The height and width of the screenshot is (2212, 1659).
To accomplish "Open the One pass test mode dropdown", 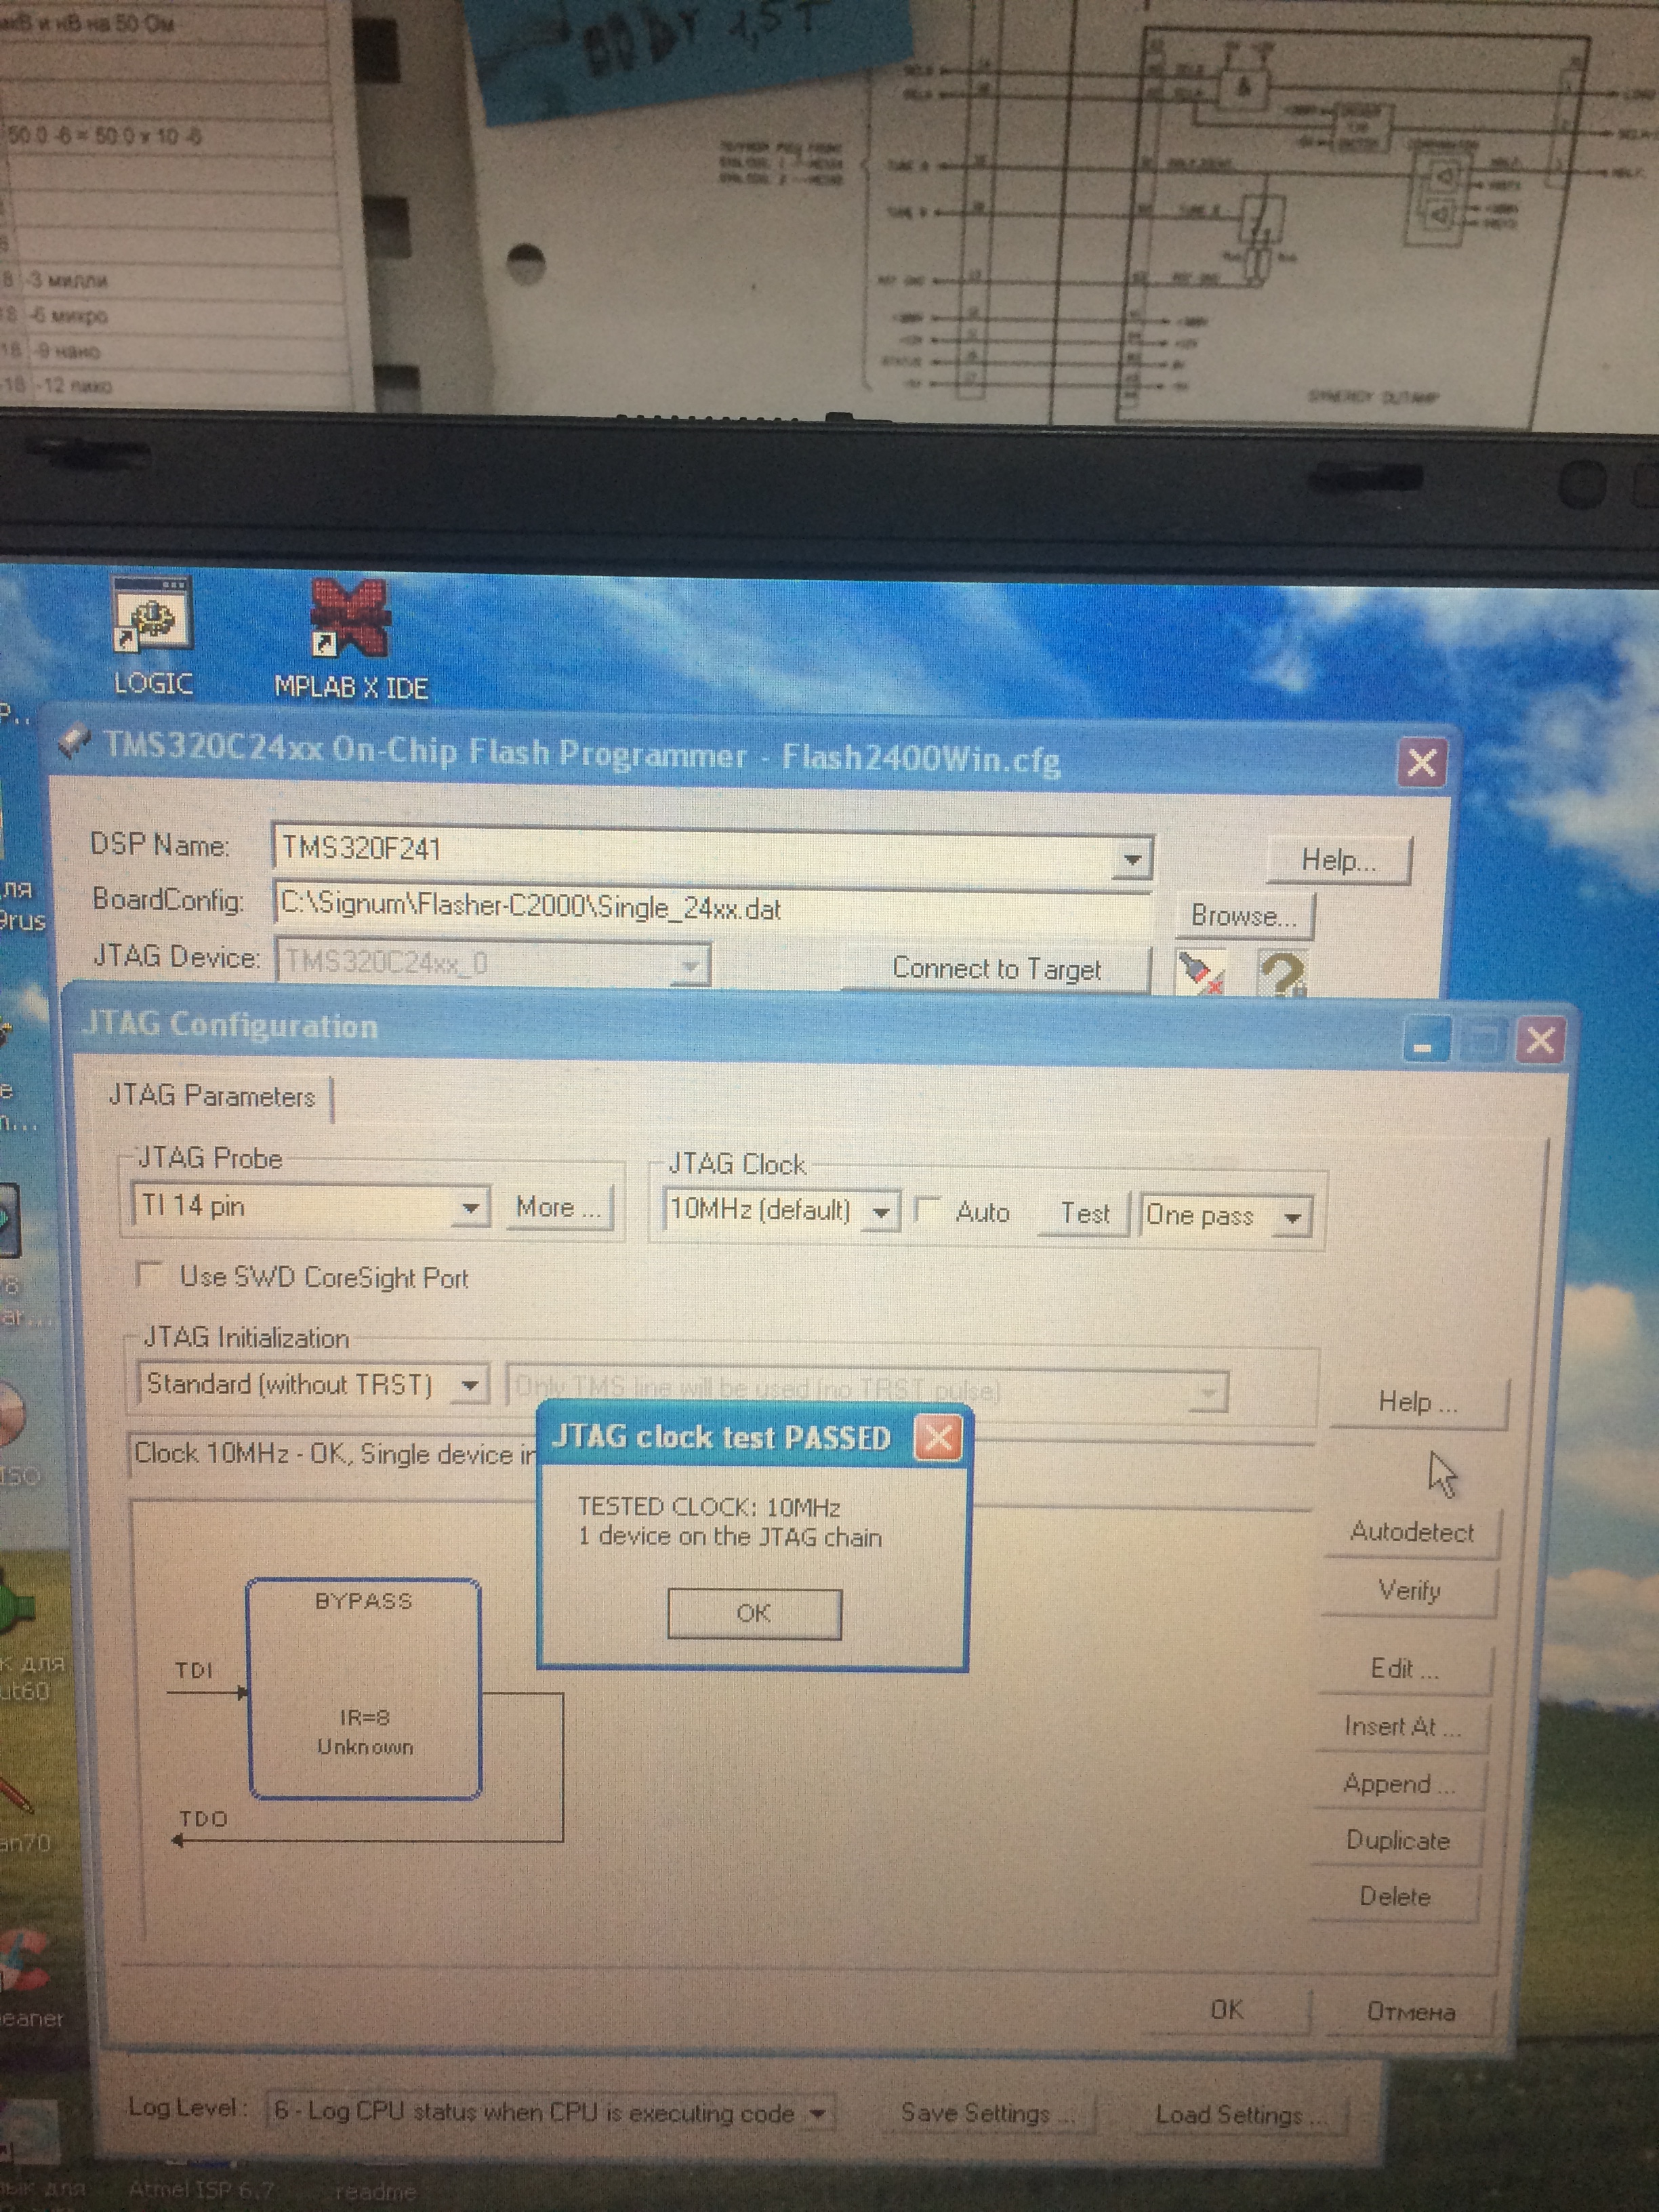I will pyautogui.click(x=1292, y=1218).
